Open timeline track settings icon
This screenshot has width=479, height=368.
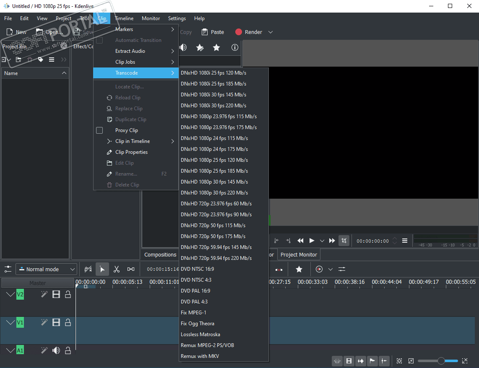point(8,269)
